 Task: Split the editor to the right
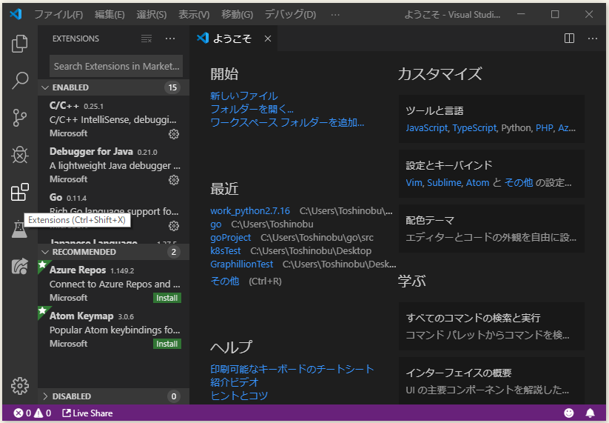point(569,38)
